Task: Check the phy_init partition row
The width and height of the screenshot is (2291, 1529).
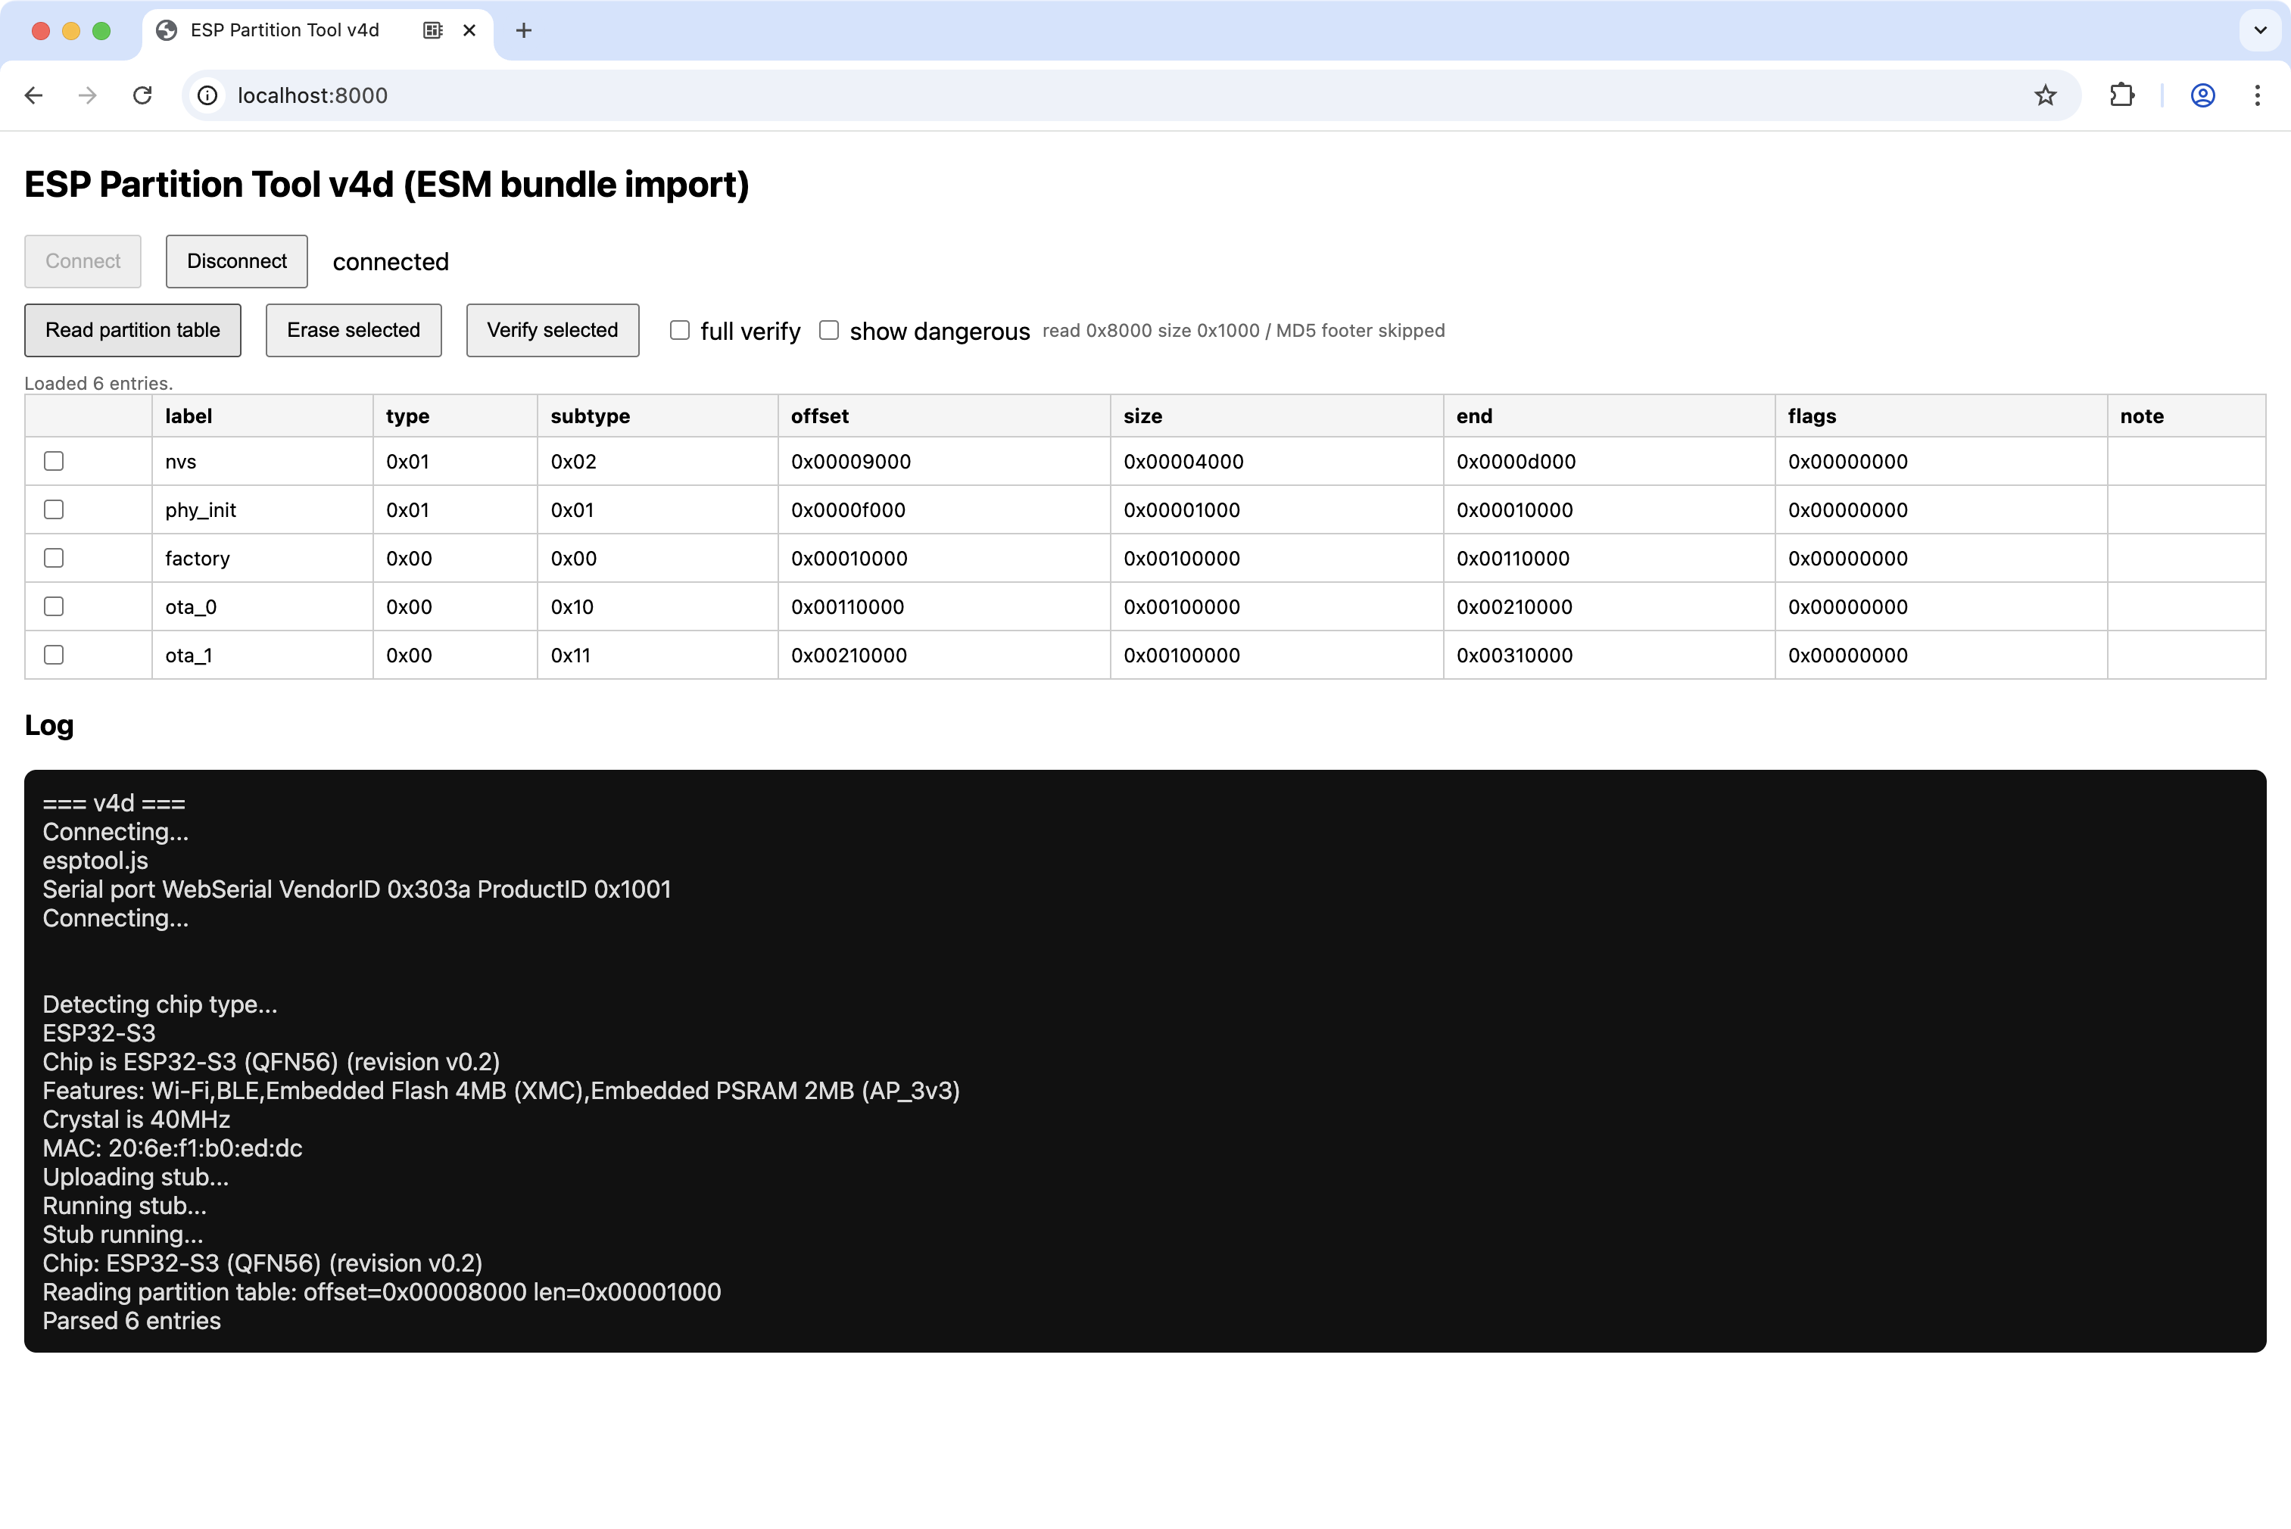Action: (x=54, y=510)
